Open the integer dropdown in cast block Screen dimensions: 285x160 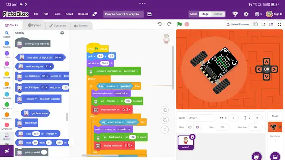pos(52,134)
